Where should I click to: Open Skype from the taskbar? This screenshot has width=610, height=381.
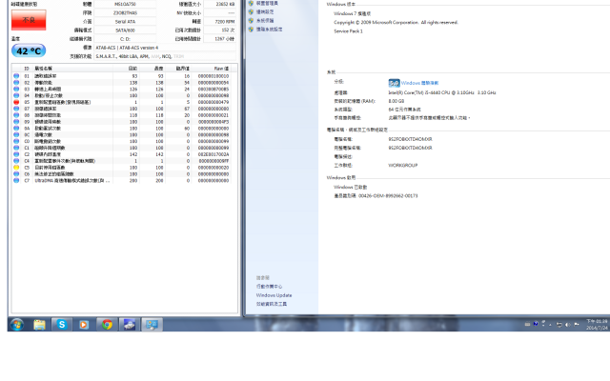coord(61,324)
